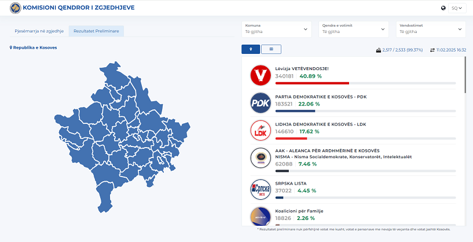The height and width of the screenshot is (242, 473).
Task: Switch to table grid view
Action: coord(271,49)
